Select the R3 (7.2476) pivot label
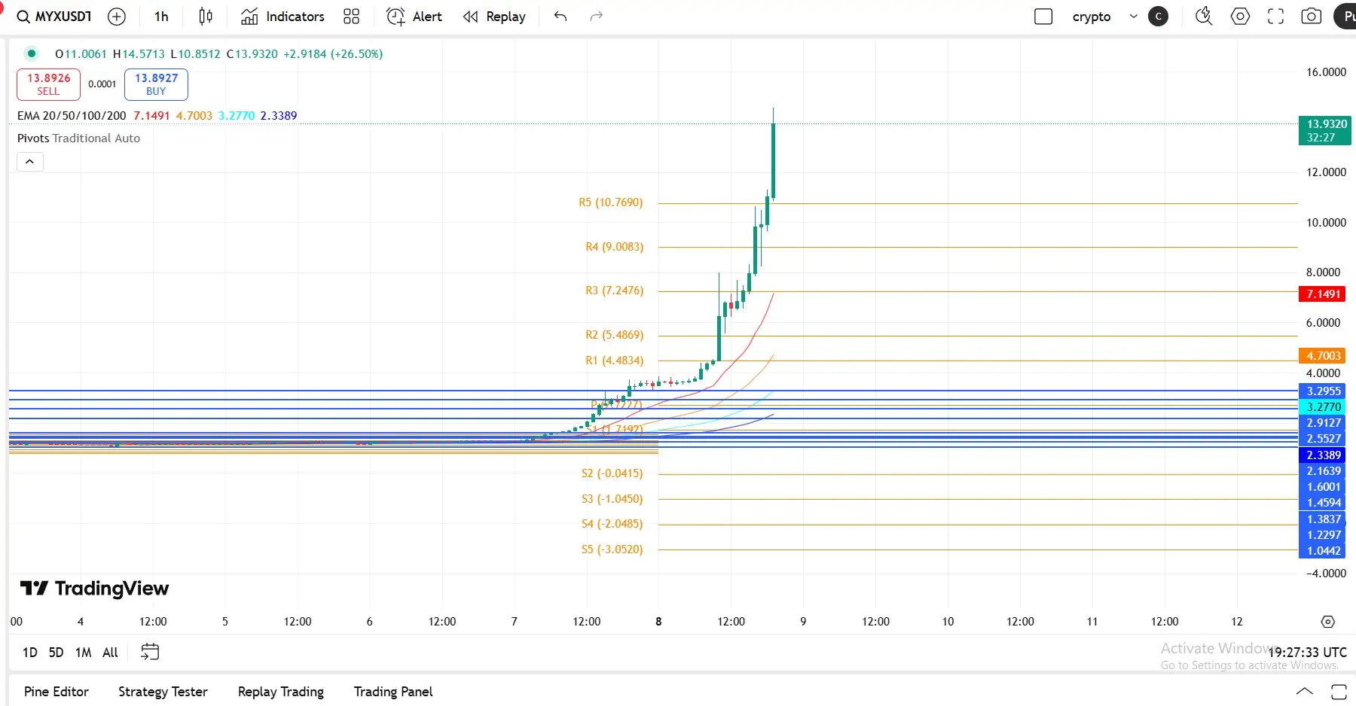 tap(614, 291)
